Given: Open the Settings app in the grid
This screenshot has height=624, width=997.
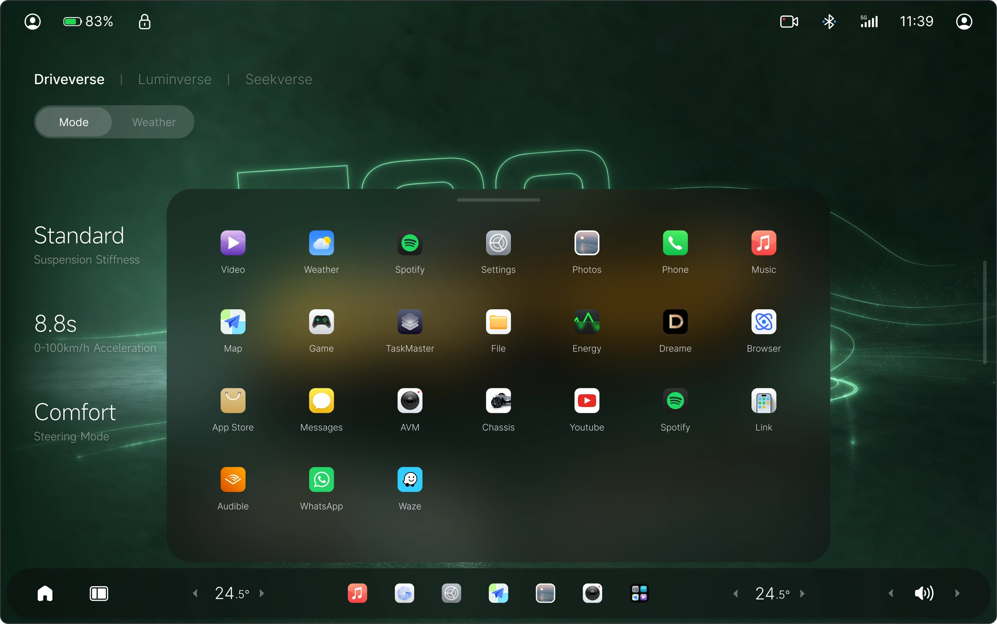Looking at the screenshot, I should click(x=498, y=243).
